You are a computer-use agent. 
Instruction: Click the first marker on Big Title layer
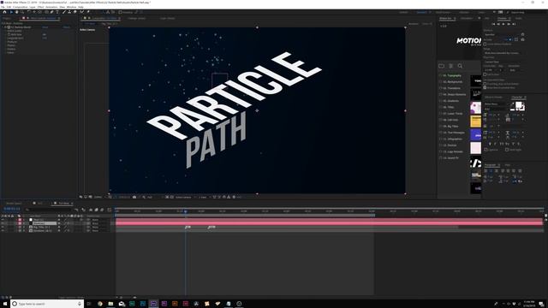188,227
